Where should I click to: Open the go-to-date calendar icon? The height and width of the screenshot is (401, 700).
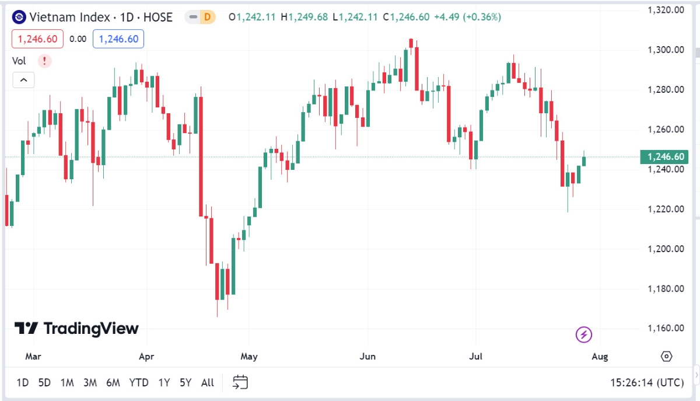(x=240, y=382)
